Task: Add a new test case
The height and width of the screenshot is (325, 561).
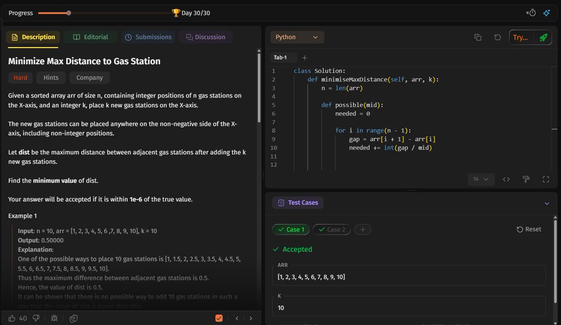Action: coord(363,230)
